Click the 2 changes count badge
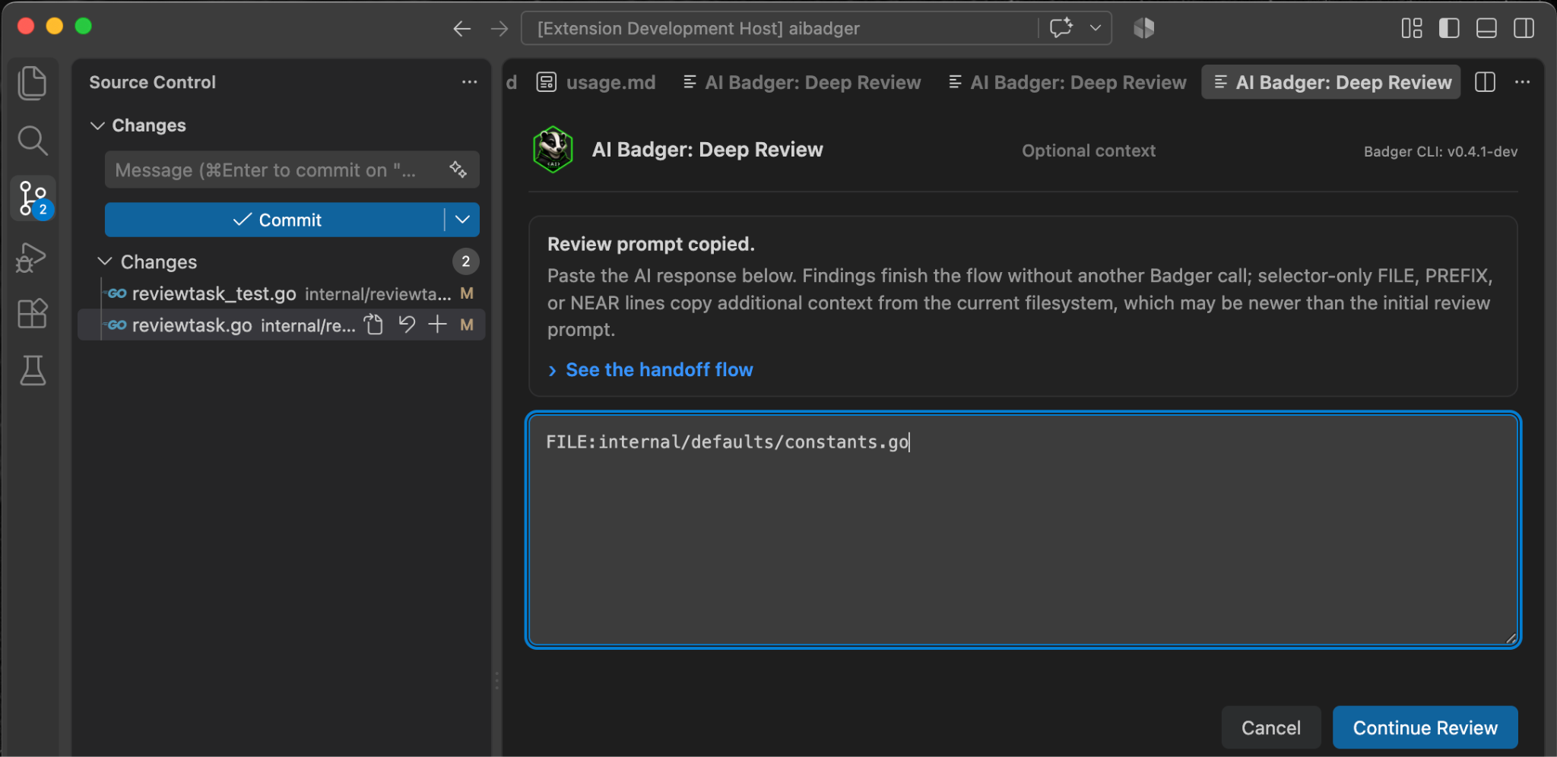The image size is (1557, 757). point(466,261)
